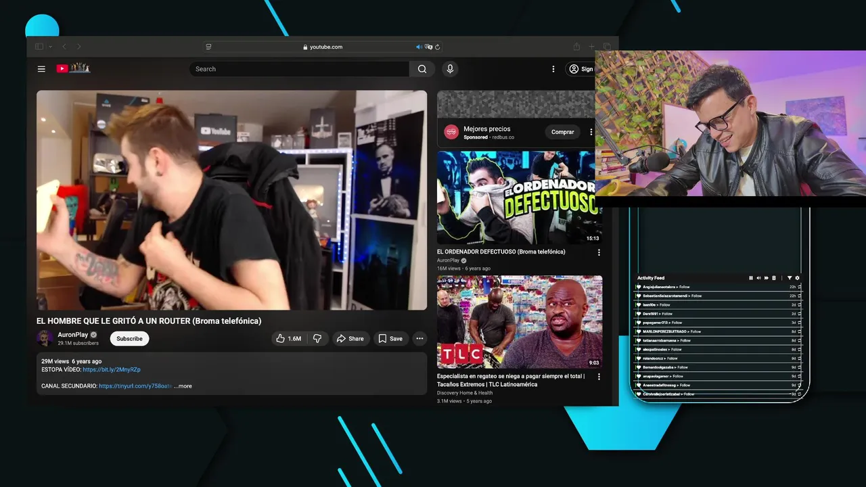Click the magnifier search button
The image size is (866, 487).
pyautogui.click(x=422, y=69)
